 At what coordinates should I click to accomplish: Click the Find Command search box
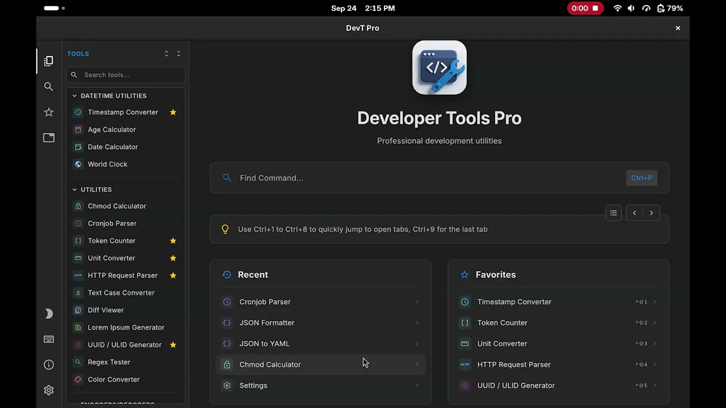439,178
